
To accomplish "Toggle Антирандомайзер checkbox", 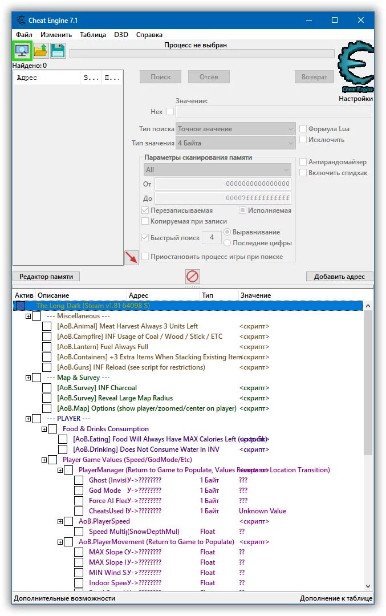I will 303,162.
